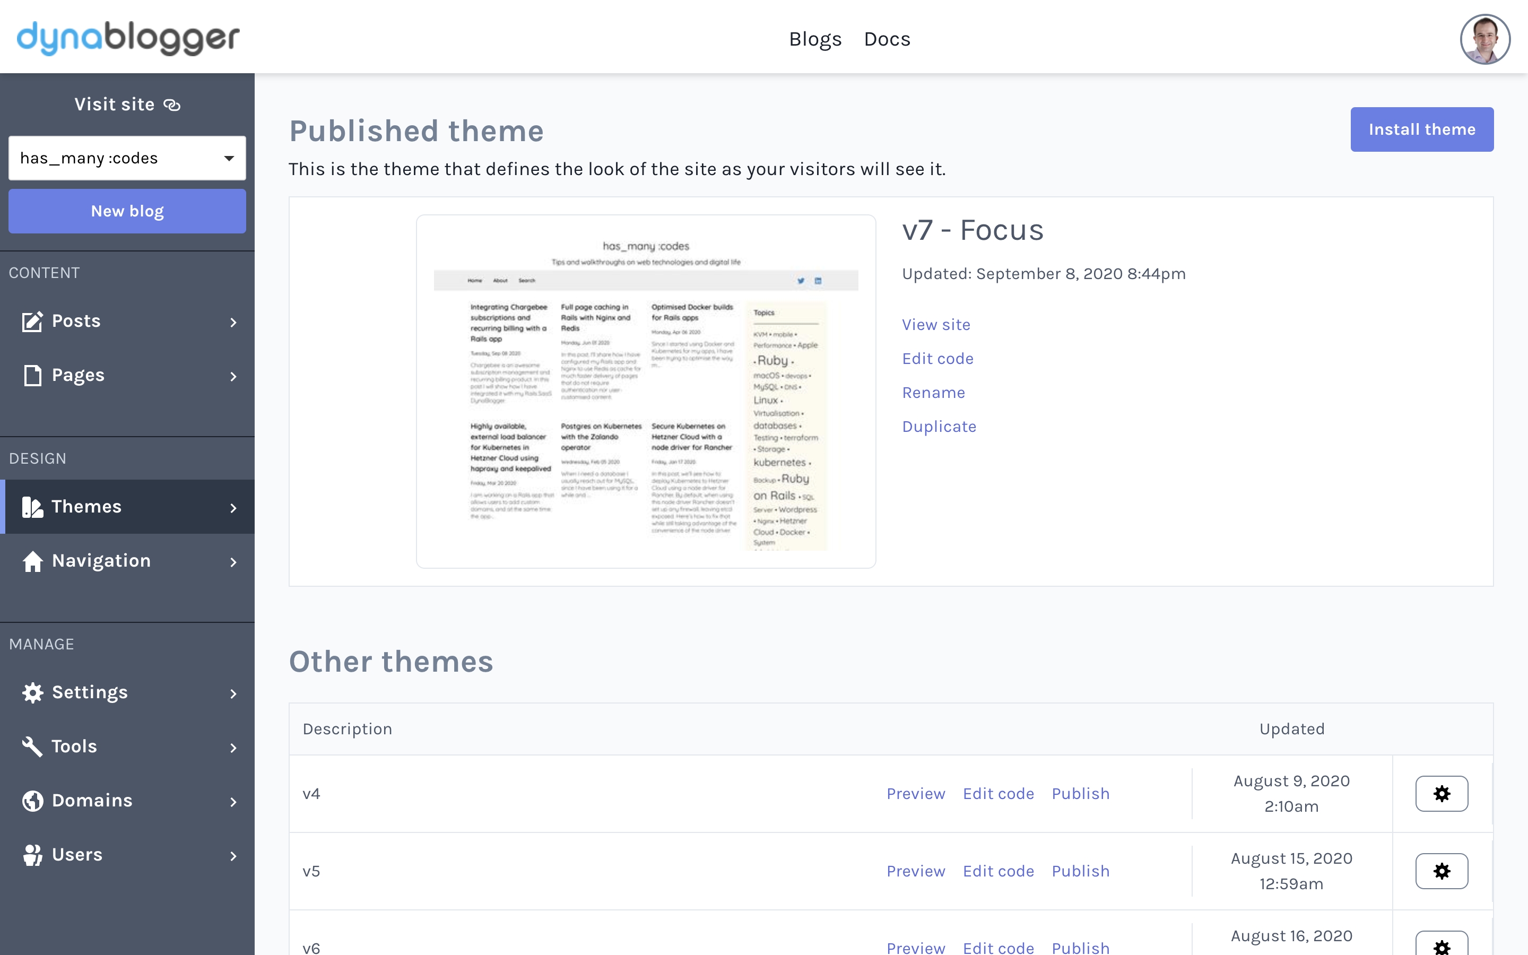This screenshot has height=955, width=1528.
Task: Click the Themes swatch icon in sidebar
Action: point(32,507)
